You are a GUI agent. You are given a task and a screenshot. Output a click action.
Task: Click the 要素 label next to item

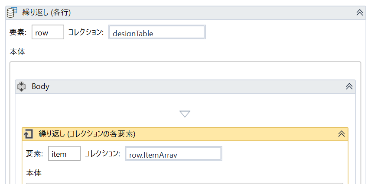click(35, 154)
